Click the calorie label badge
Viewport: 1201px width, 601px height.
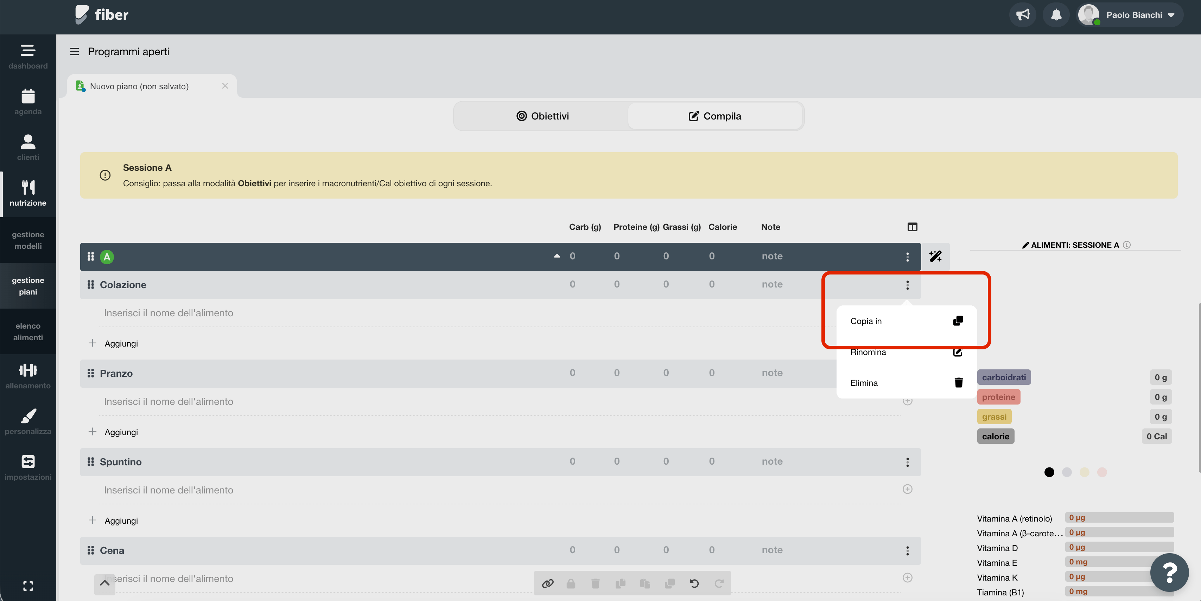tap(996, 437)
